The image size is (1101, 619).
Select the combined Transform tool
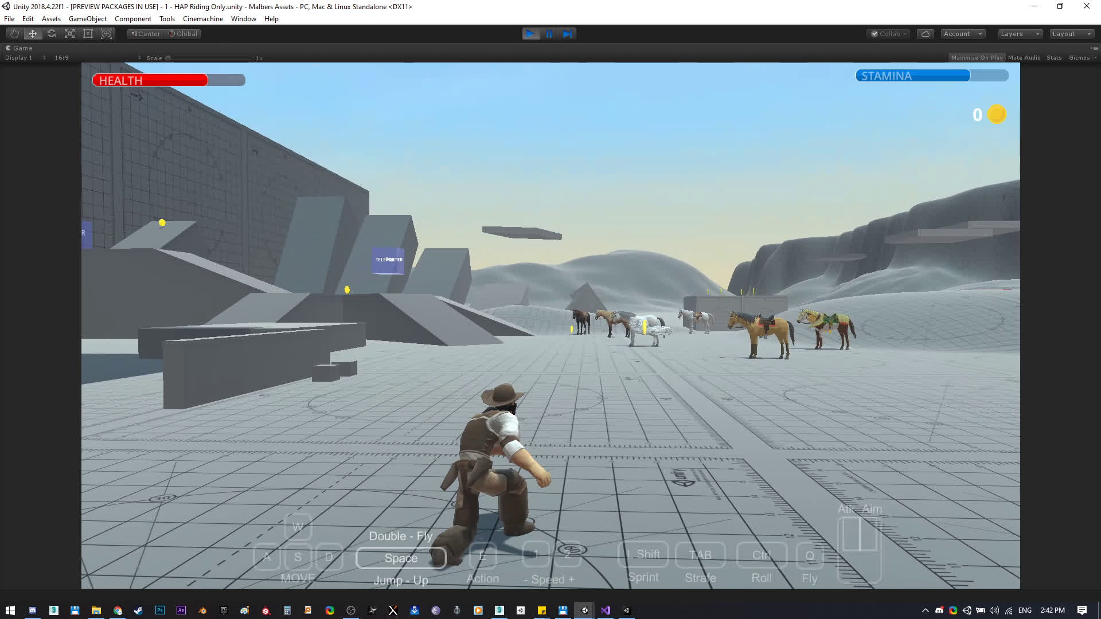107,34
